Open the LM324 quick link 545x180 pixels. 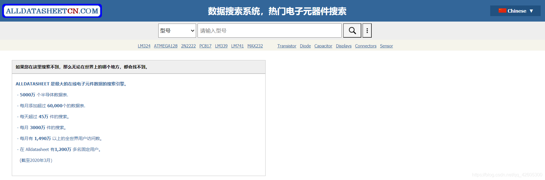click(x=144, y=46)
